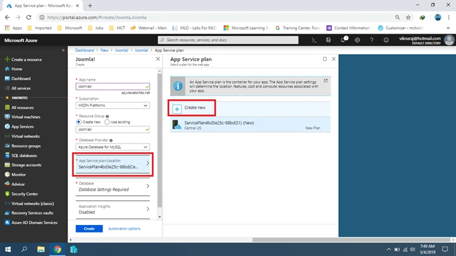Open the Microsoft Learning bookmark

tap(246, 28)
